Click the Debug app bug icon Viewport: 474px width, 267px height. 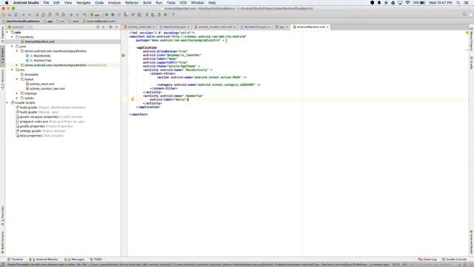click(113, 15)
